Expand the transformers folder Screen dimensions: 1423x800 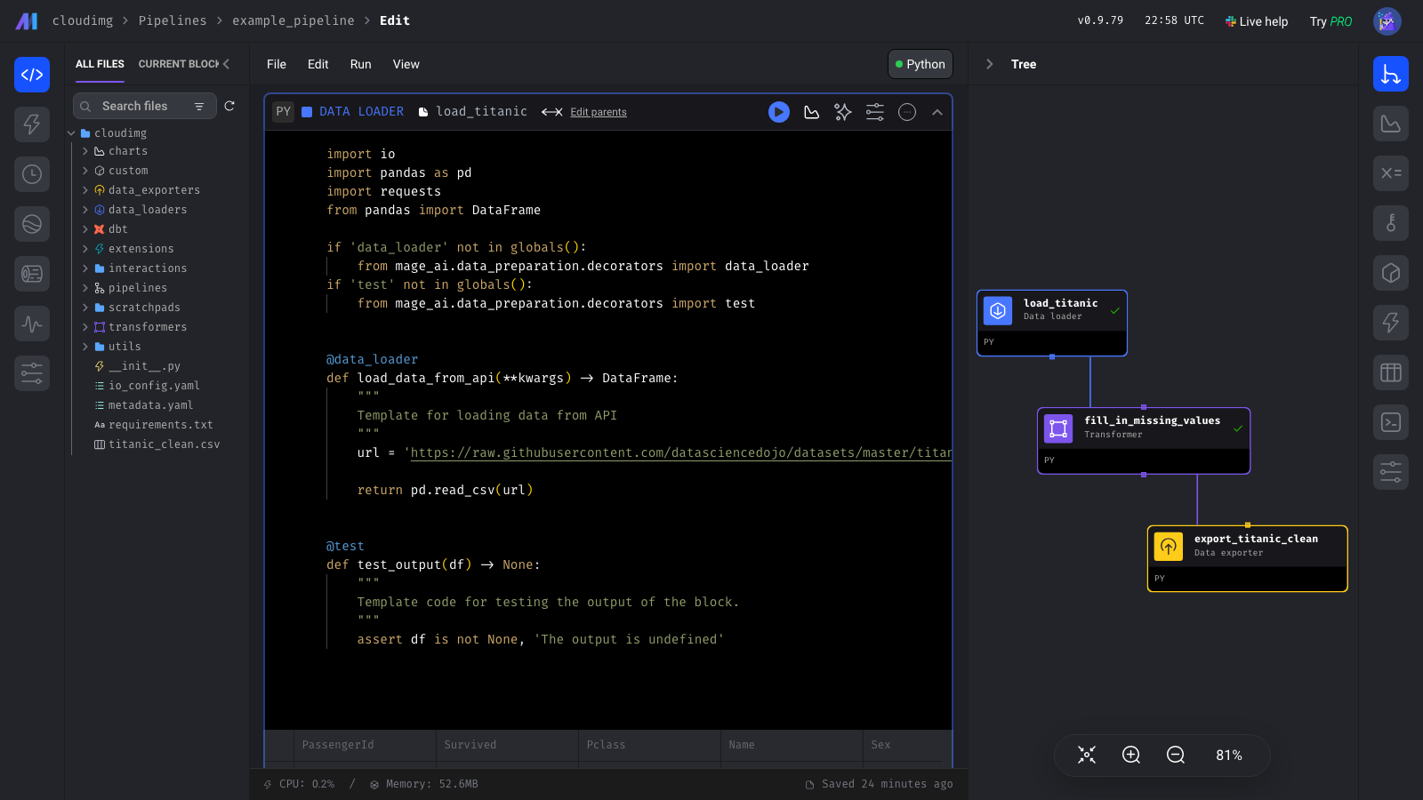click(x=85, y=327)
